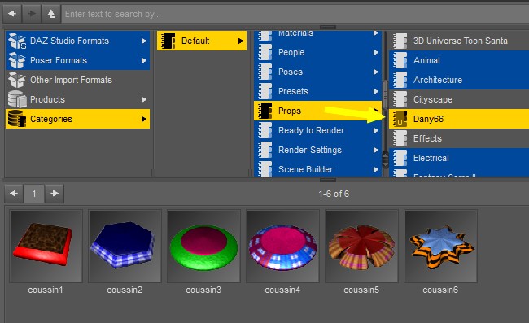Click the search text field
This screenshot has width=529, height=323.
pos(295,14)
